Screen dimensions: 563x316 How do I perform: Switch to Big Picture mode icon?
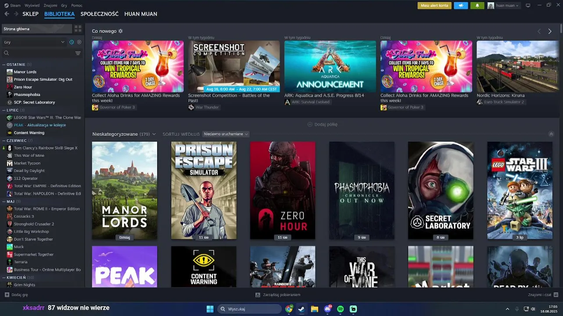pyautogui.click(x=528, y=5)
